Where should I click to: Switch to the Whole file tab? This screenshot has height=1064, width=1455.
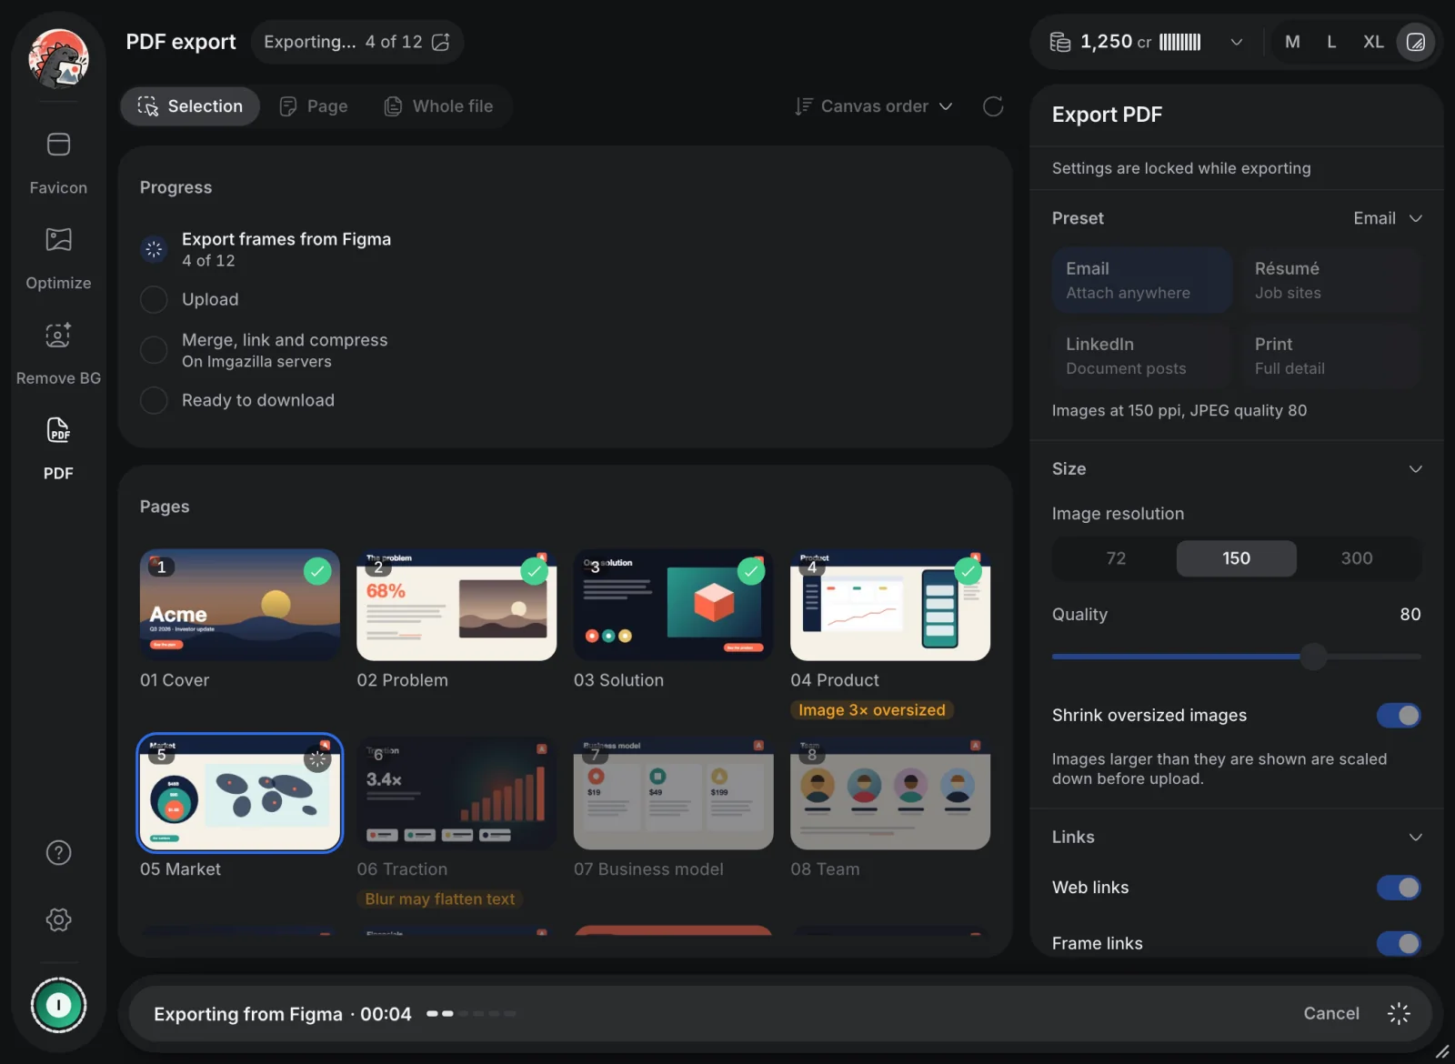click(438, 106)
